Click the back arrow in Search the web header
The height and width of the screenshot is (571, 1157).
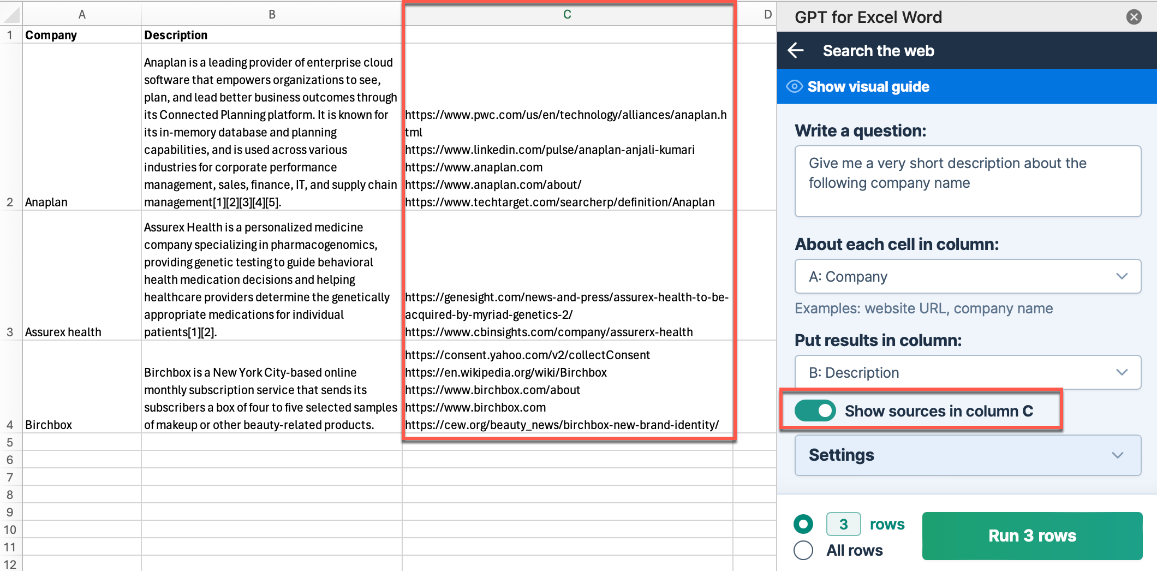click(796, 51)
